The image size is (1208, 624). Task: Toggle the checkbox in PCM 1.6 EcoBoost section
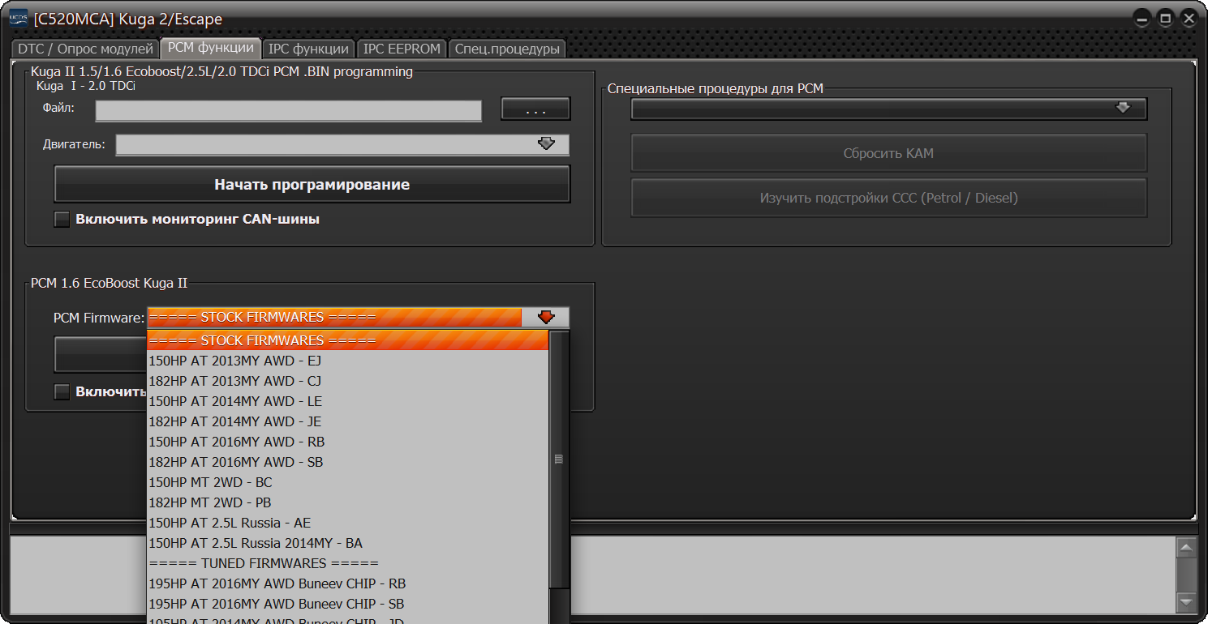click(x=62, y=392)
